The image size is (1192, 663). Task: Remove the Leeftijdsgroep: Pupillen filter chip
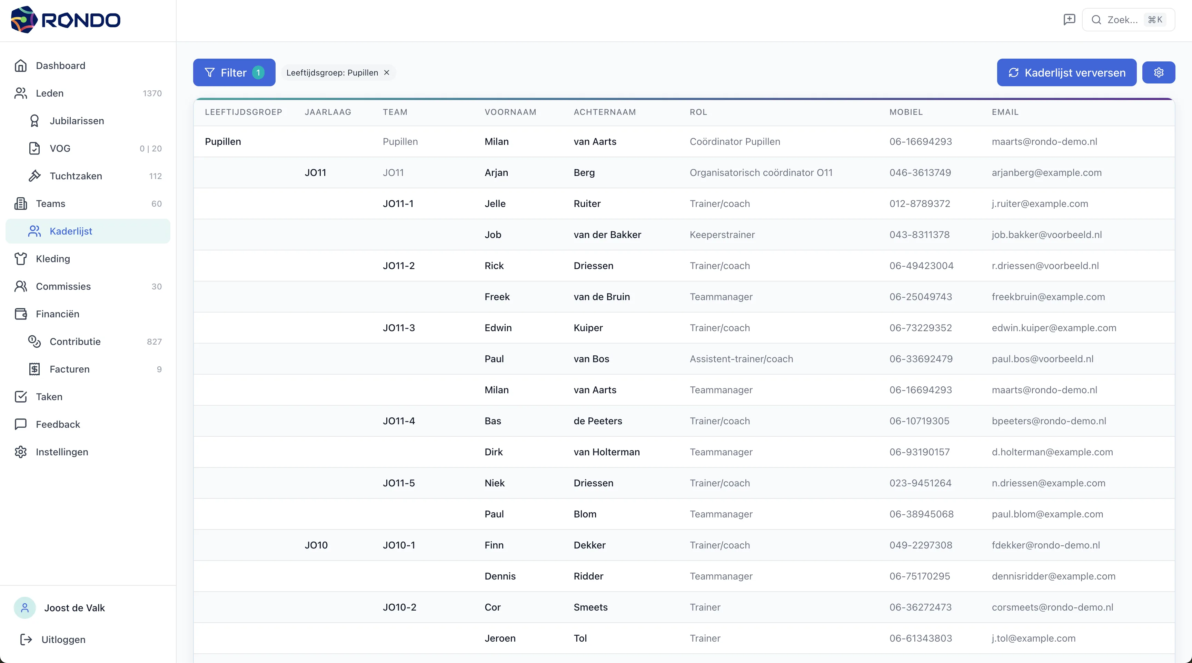tap(387, 73)
